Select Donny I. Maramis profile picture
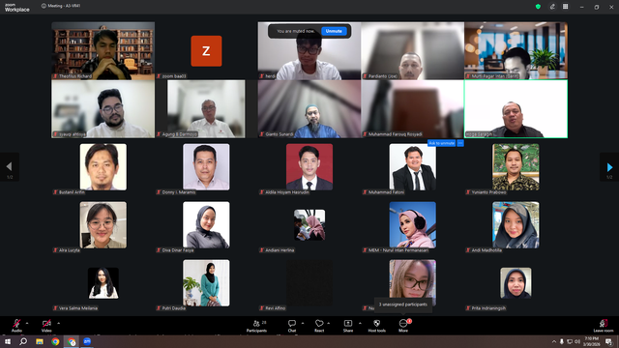Image resolution: width=619 pixels, height=348 pixels. click(206, 167)
